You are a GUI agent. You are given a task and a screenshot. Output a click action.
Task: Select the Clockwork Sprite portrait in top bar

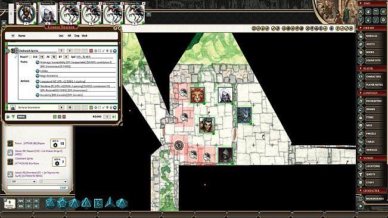click(x=26, y=14)
